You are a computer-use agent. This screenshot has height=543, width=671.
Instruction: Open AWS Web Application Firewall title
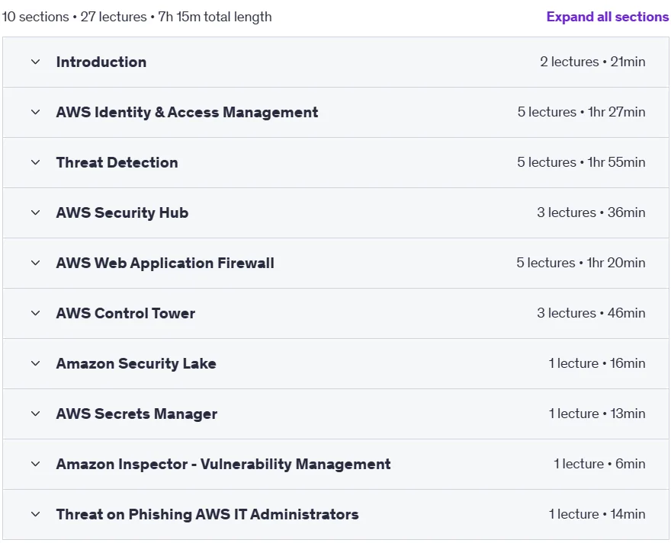click(x=165, y=263)
